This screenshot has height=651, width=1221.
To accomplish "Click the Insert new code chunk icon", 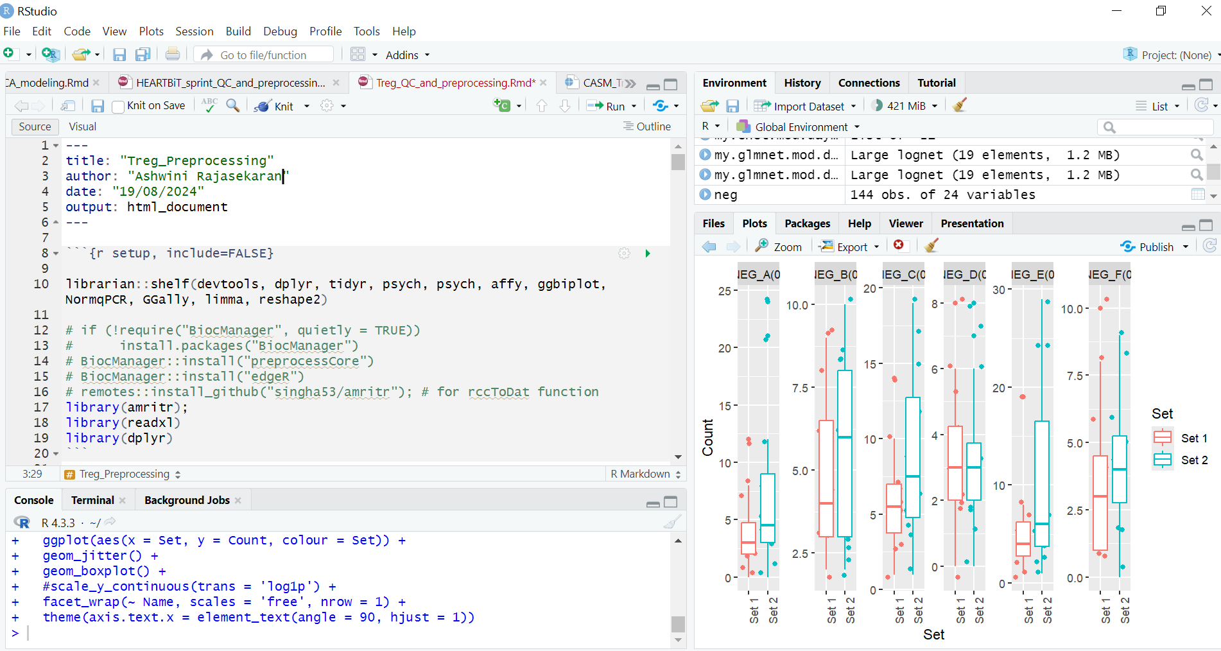I will [501, 105].
